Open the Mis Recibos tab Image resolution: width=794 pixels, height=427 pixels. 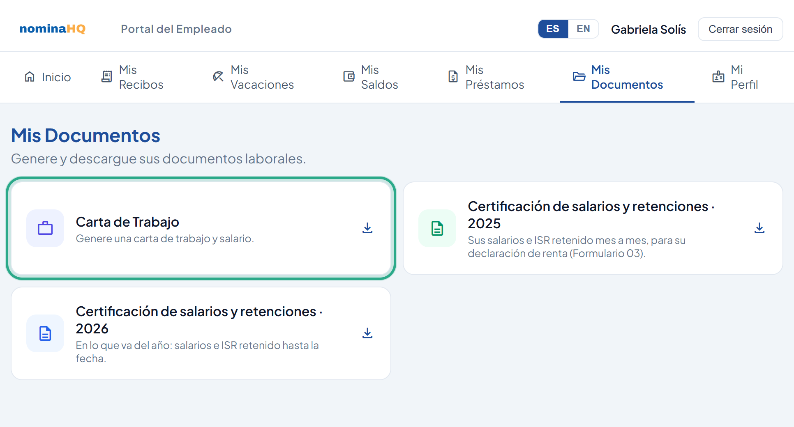pyautogui.click(x=132, y=77)
